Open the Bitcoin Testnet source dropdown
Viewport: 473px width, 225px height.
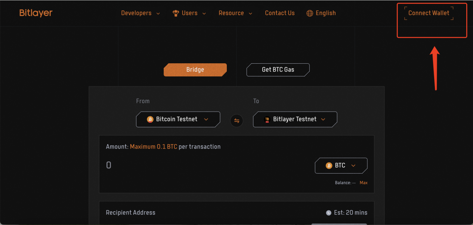[178, 120]
